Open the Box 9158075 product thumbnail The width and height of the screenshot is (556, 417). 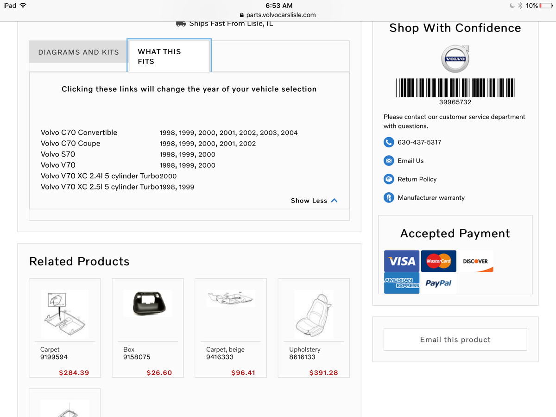coord(147,304)
